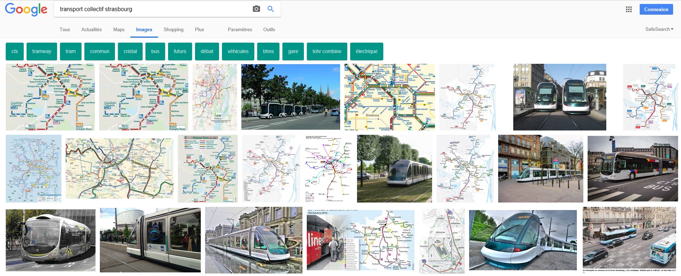The height and width of the screenshot is (276, 681).
Task: Filter results by 'lohr combine' chip
Action: click(327, 51)
